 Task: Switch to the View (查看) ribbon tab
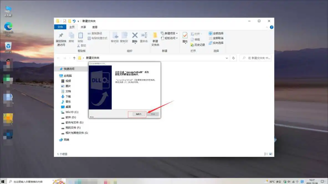(94, 27)
